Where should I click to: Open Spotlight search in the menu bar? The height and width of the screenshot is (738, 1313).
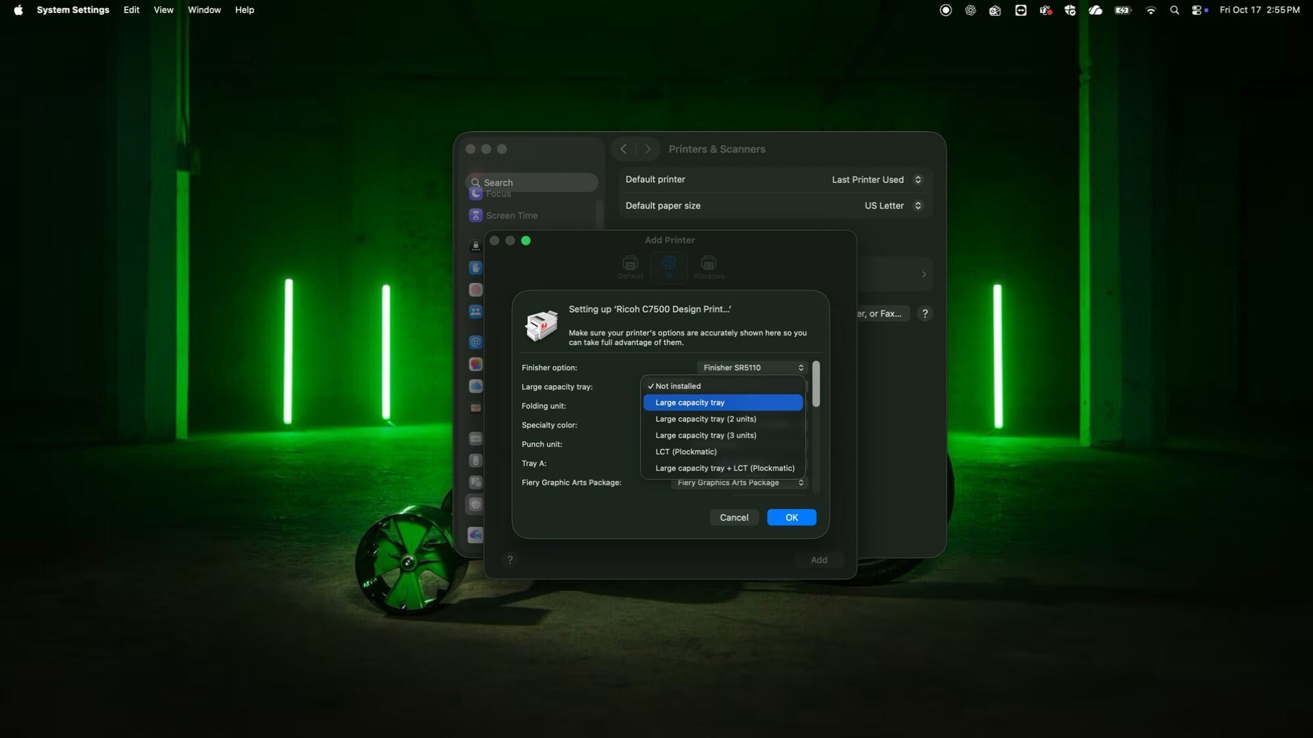pyautogui.click(x=1174, y=10)
